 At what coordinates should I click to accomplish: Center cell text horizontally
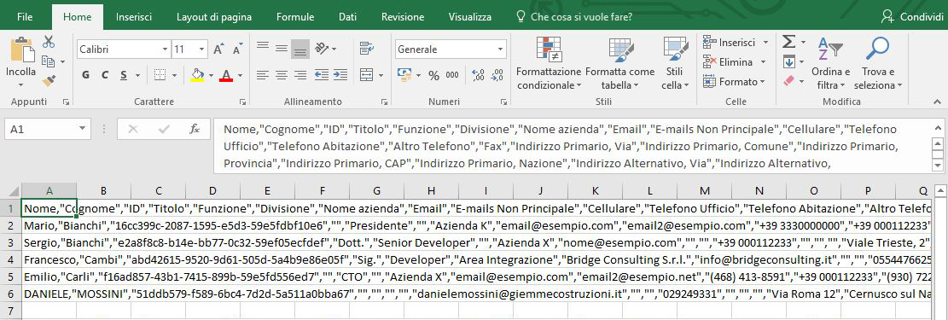282,75
